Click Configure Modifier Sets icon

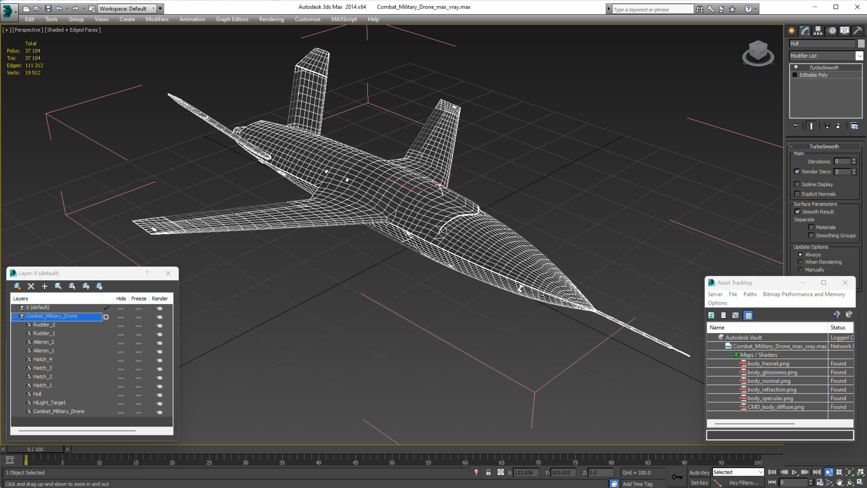[854, 126]
